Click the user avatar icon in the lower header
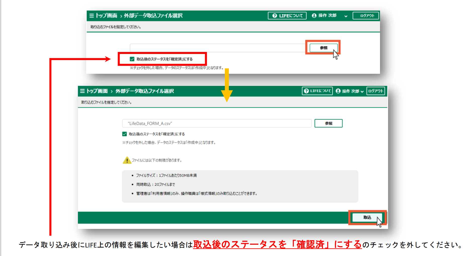Image resolution: width=472 pixels, height=256 pixels. pyautogui.click(x=338, y=91)
